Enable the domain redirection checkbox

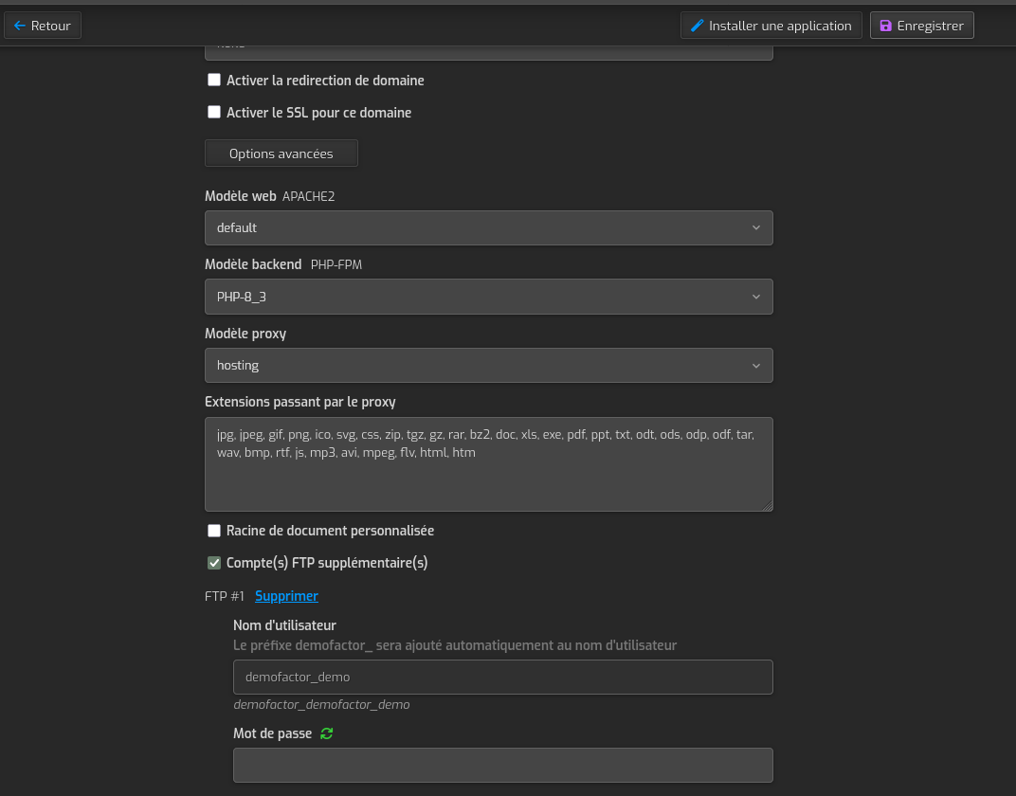[x=214, y=81]
